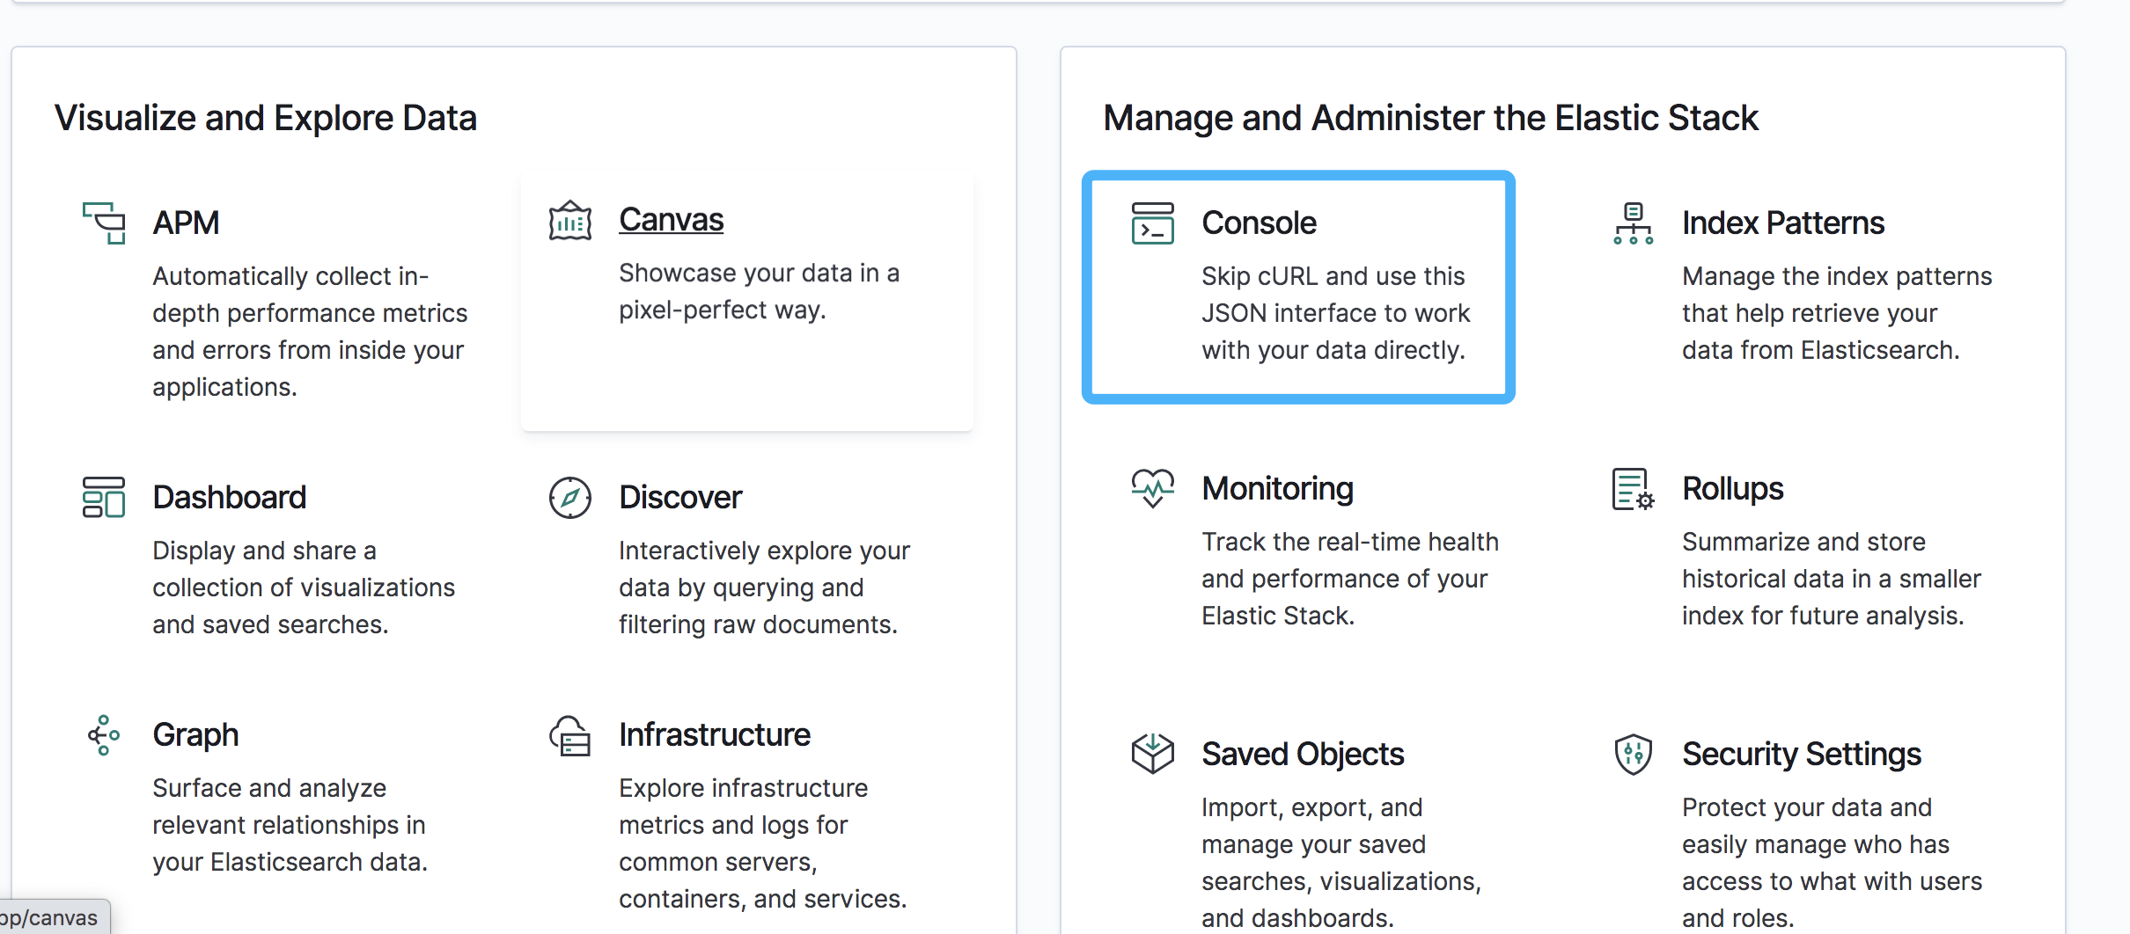Select the Monitoring heading
The height and width of the screenshot is (934, 2130).
pyautogui.click(x=1277, y=489)
